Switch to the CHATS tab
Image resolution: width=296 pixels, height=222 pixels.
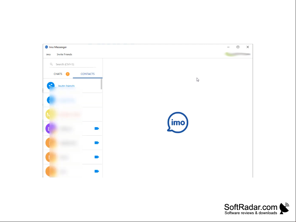tap(58, 74)
